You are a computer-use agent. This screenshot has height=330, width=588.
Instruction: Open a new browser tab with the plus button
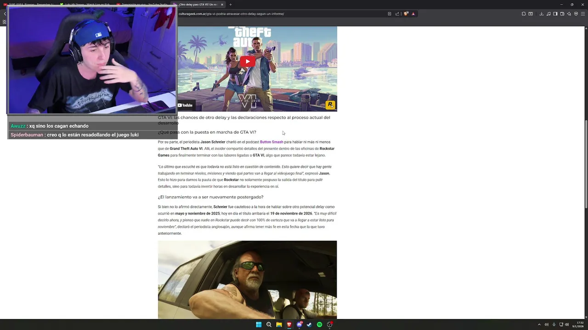click(231, 5)
